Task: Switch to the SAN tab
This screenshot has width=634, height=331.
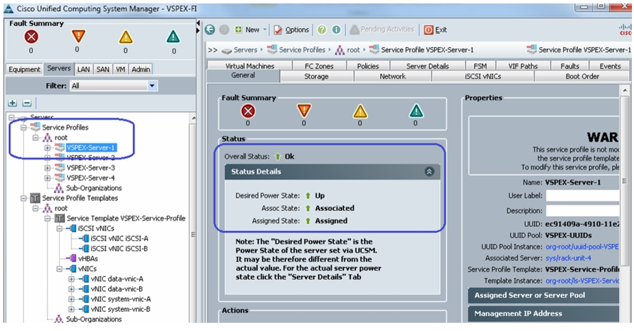Action: (103, 69)
